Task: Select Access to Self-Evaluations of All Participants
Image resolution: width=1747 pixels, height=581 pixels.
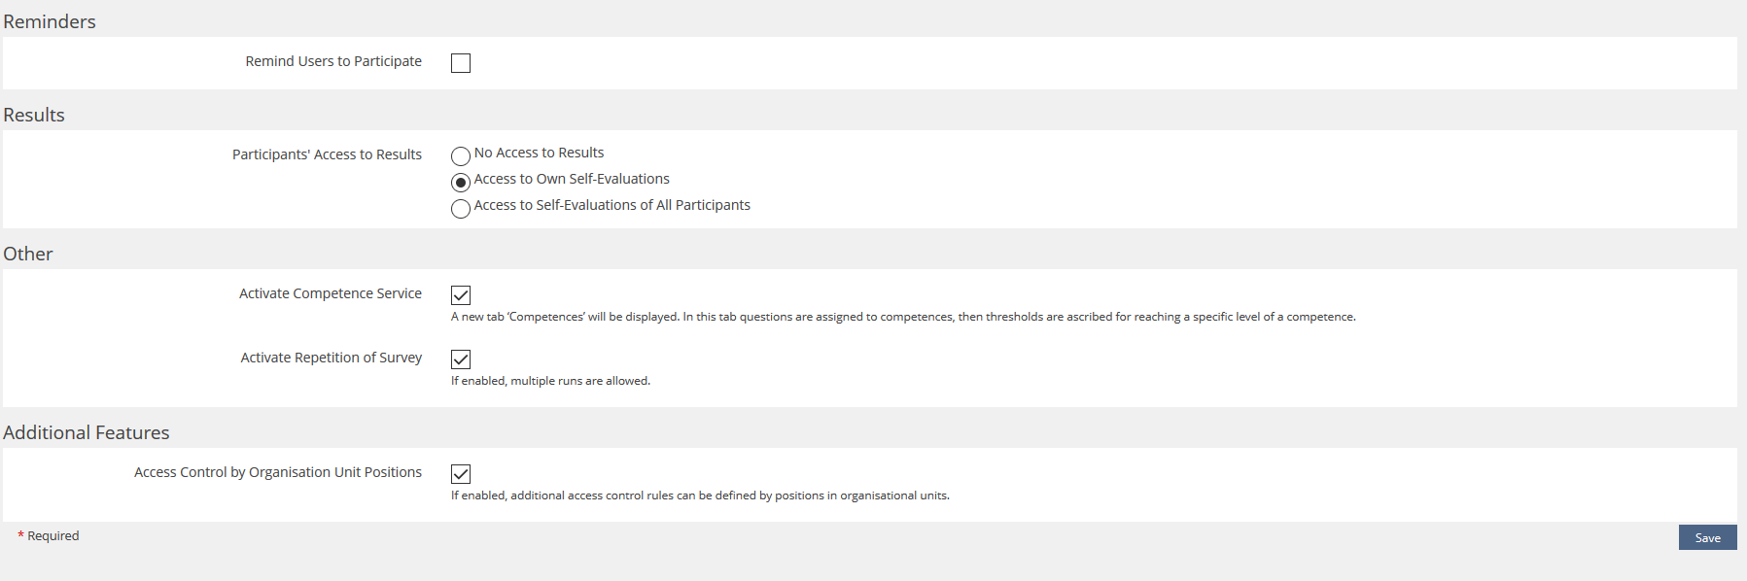Action: (461, 208)
